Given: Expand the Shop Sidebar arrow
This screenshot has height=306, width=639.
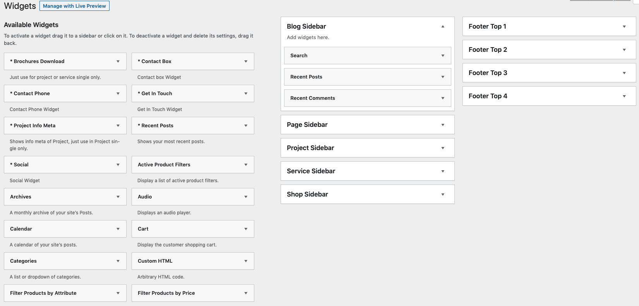Looking at the screenshot, I should coord(443,194).
